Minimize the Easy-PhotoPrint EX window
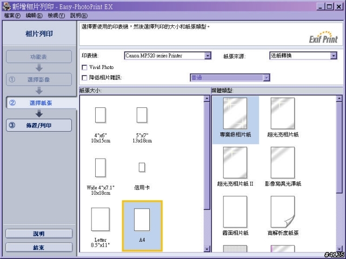346x259 pixels. tap(321, 6)
